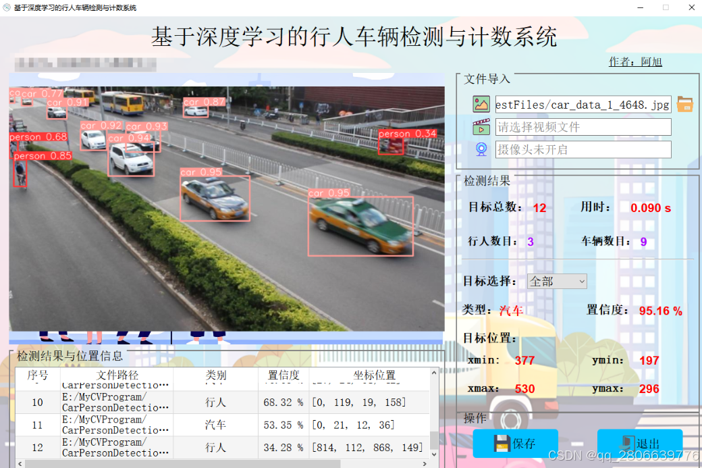Click the video file import icon

pyautogui.click(x=481, y=127)
